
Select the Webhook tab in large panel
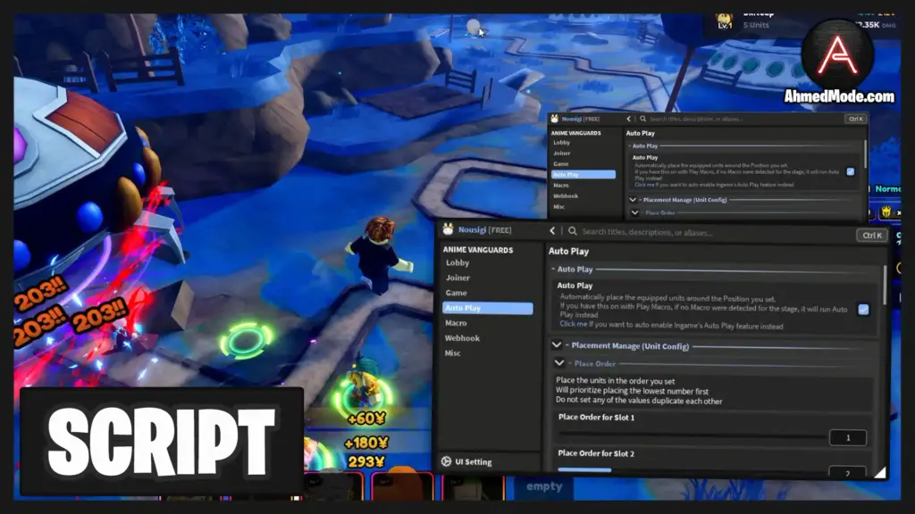462,338
